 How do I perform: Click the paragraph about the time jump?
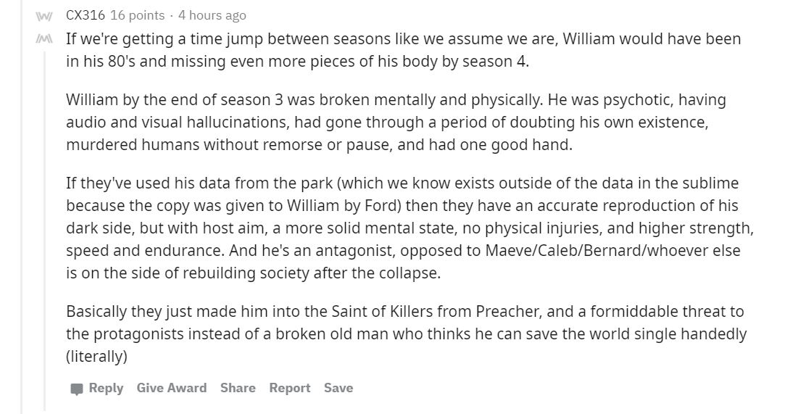click(x=403, y=50)
